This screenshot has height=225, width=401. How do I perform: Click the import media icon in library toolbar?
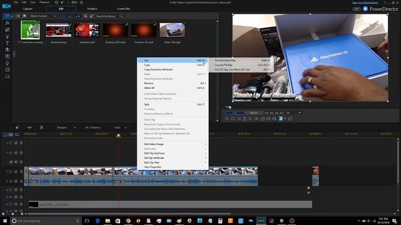[18, 16]
